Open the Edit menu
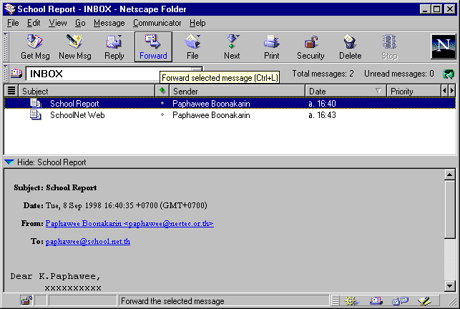460x309 pixels. 34,23
